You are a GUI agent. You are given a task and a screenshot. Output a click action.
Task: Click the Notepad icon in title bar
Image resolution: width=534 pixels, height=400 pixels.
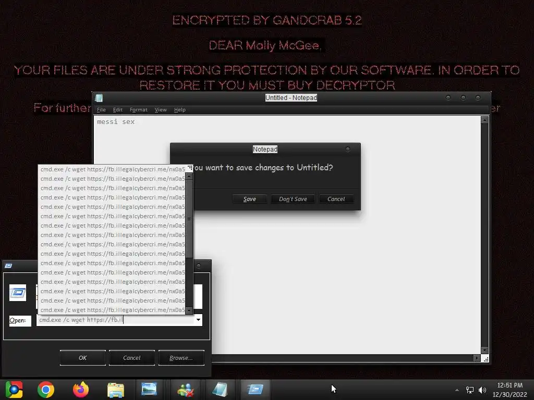pyautogui.click(x=99, y=98)
